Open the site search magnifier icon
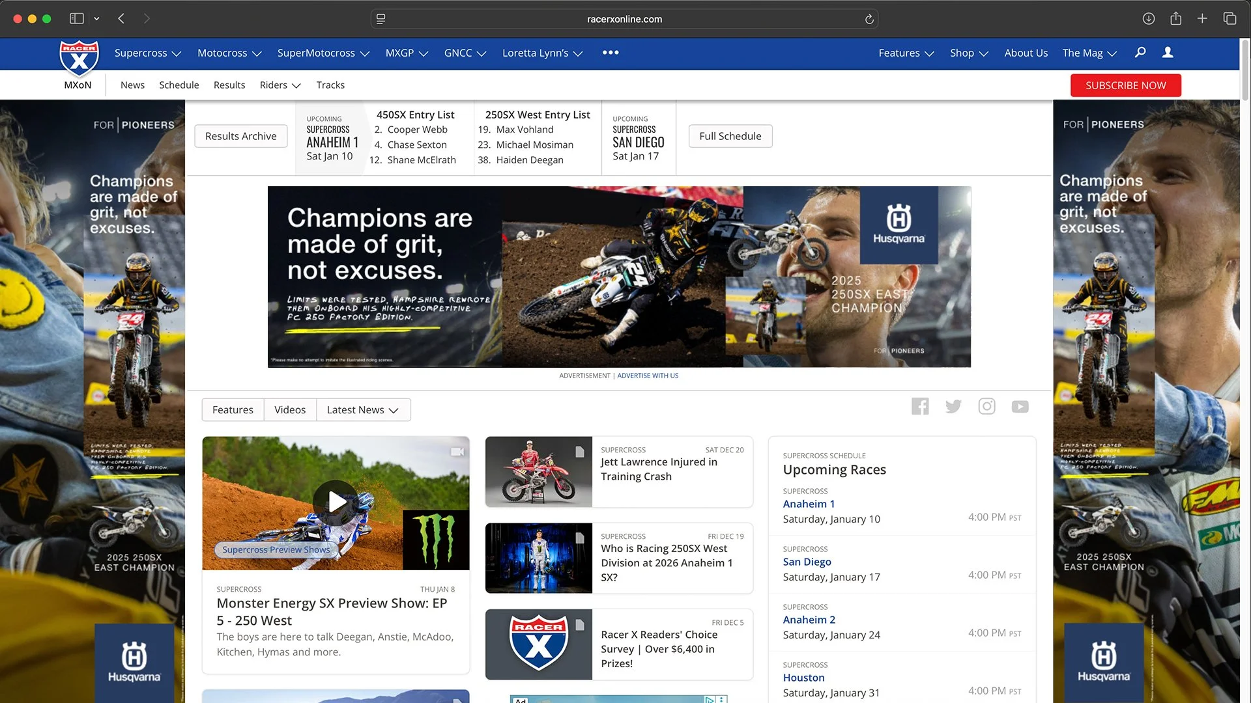 pyautogui.click(x=1140, y=53)
